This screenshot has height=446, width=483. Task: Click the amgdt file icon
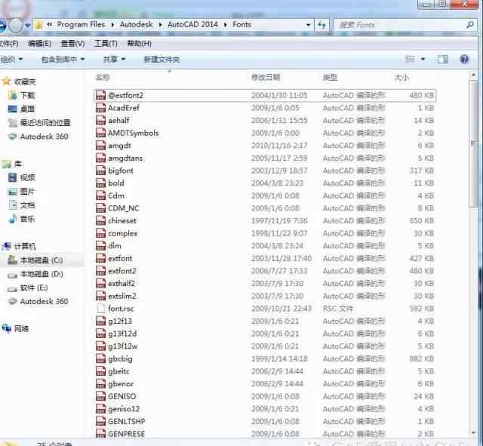[x=100, y=146]
